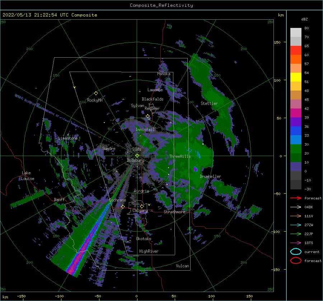Click the Innisfail town label
Image resolution: width=323 pixels, height=301 pixels.
[x=145, y=130]
